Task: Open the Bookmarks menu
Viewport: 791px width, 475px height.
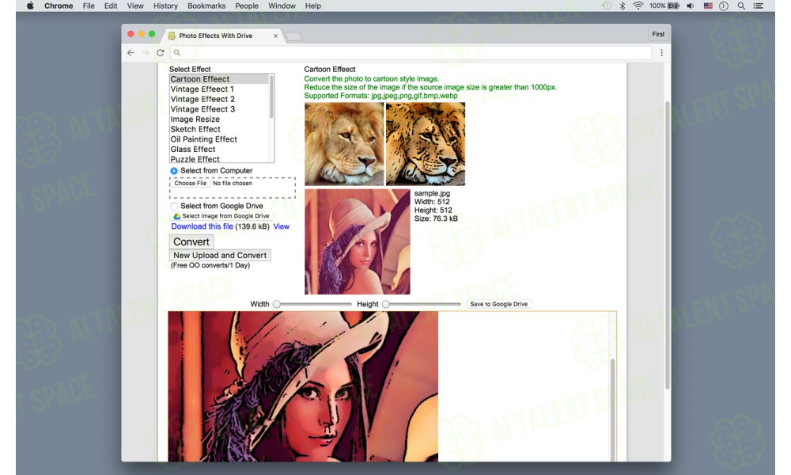Action: point(206,6)
